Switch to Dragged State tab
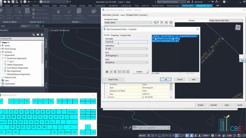 click(132, 15)
